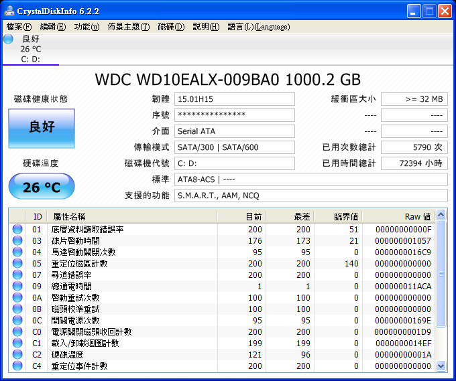Image resolution: width=456 pixels, height=381 pixels.
Task: Click the scrollbar down arrow in attribute list
Action: pyautogui.click(x=441, y=366)
